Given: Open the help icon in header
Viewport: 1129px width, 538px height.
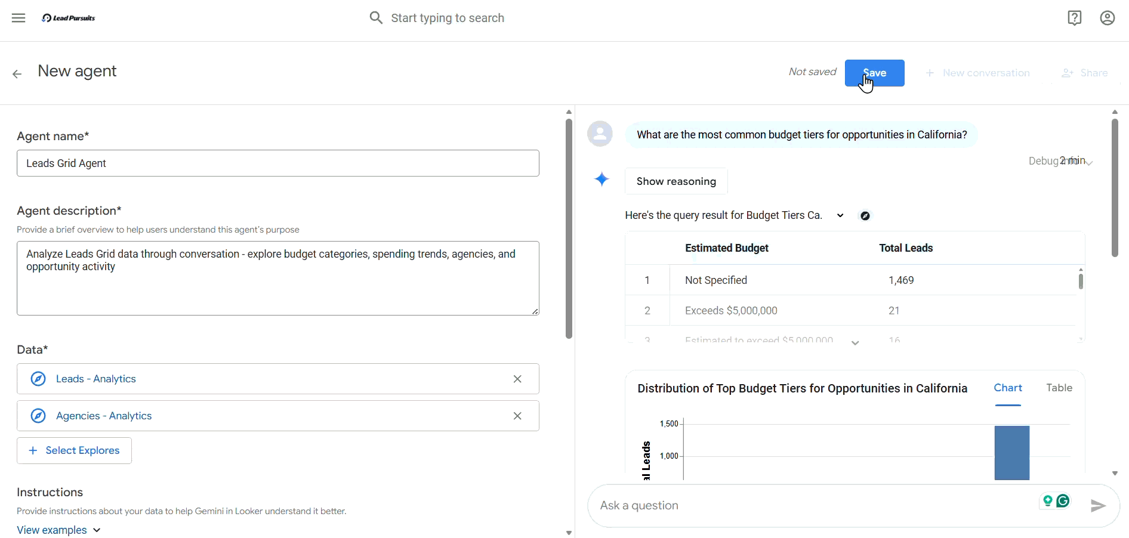Looking at the screenshot, I should point(1075,18).
